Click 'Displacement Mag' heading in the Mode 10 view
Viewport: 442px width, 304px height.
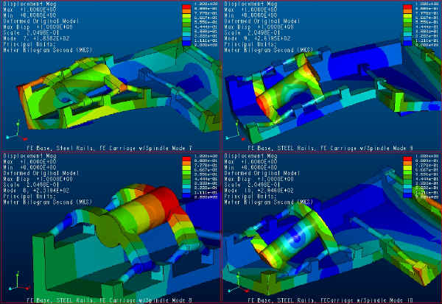(x=251, y=156)
